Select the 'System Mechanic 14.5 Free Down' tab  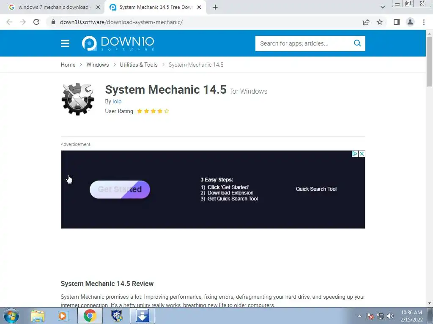(x=156, y=7)
